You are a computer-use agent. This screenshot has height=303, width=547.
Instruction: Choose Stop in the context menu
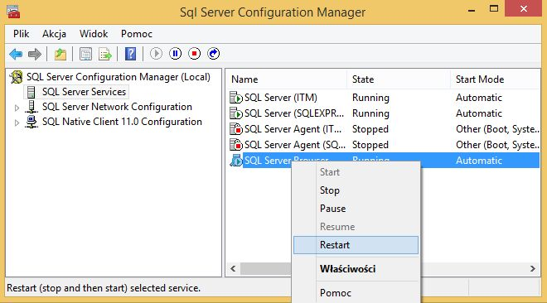[x=356, y=190]
